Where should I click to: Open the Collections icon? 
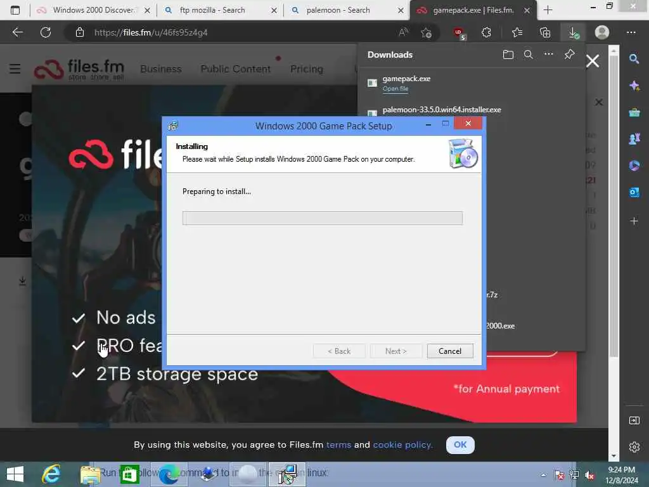(545, 32)
